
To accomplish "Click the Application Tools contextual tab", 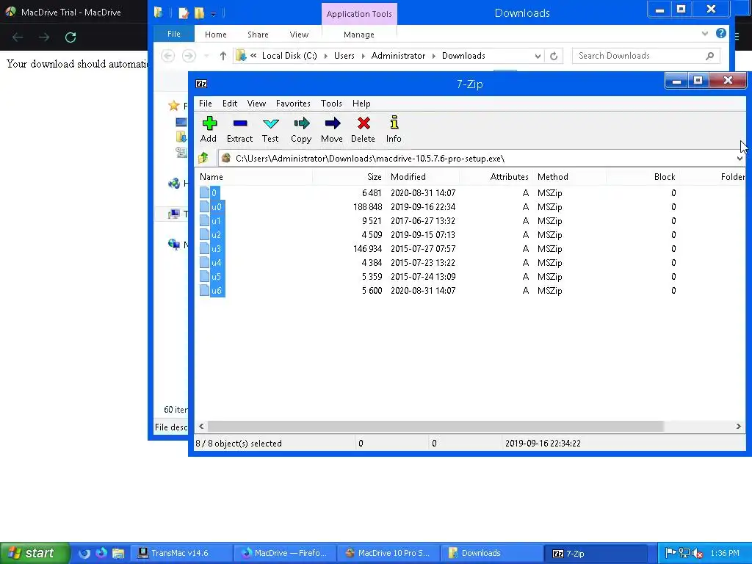I will coord(359,14).
